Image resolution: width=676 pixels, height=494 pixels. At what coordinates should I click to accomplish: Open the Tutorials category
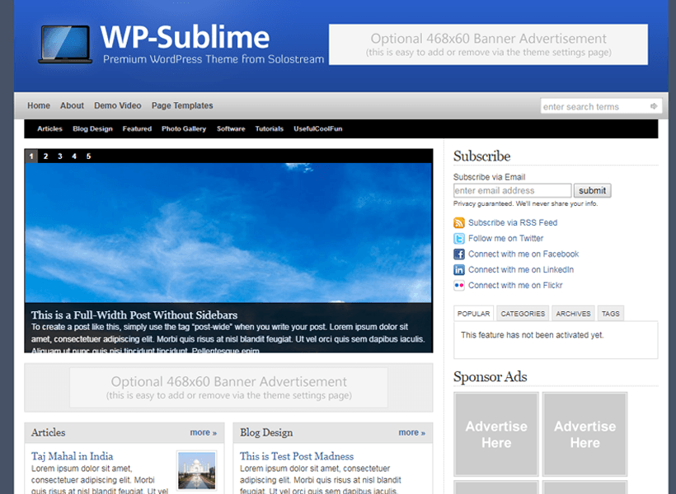tap(269, 128)
